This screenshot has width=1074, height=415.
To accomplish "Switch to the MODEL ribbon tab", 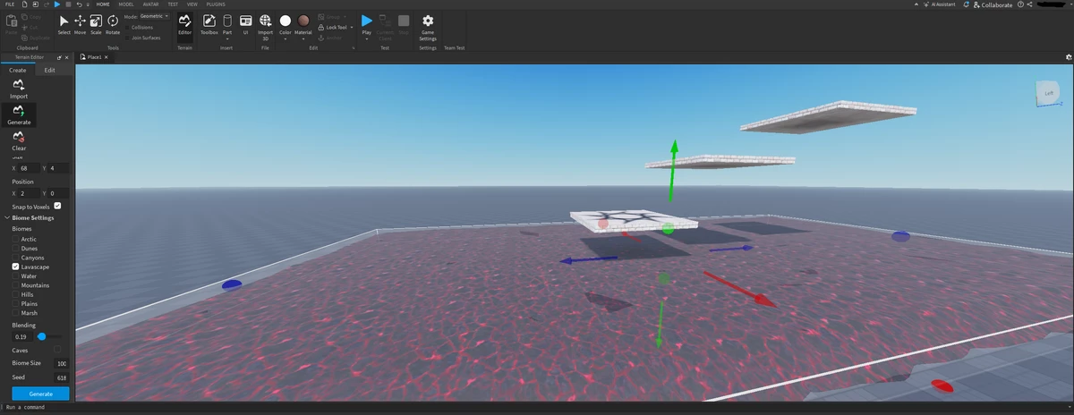I will point(126,4).
